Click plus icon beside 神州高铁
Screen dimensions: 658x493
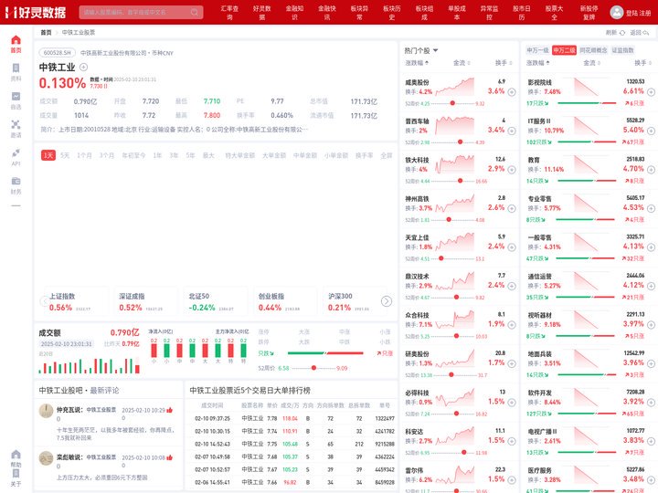(x=512, y=208)
